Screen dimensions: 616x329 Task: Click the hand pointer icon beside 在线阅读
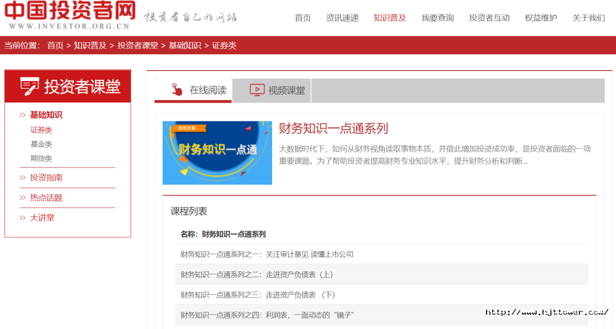(x=177, y=90)
